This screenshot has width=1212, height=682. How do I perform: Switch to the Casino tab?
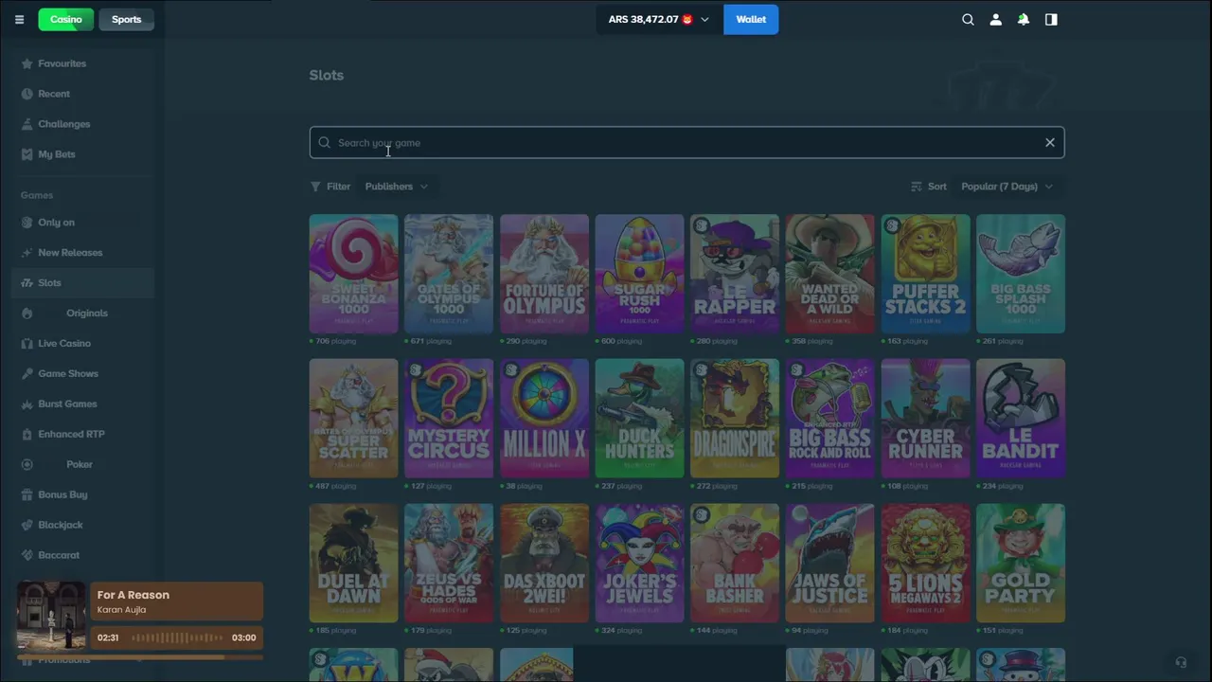click(66, 20)
